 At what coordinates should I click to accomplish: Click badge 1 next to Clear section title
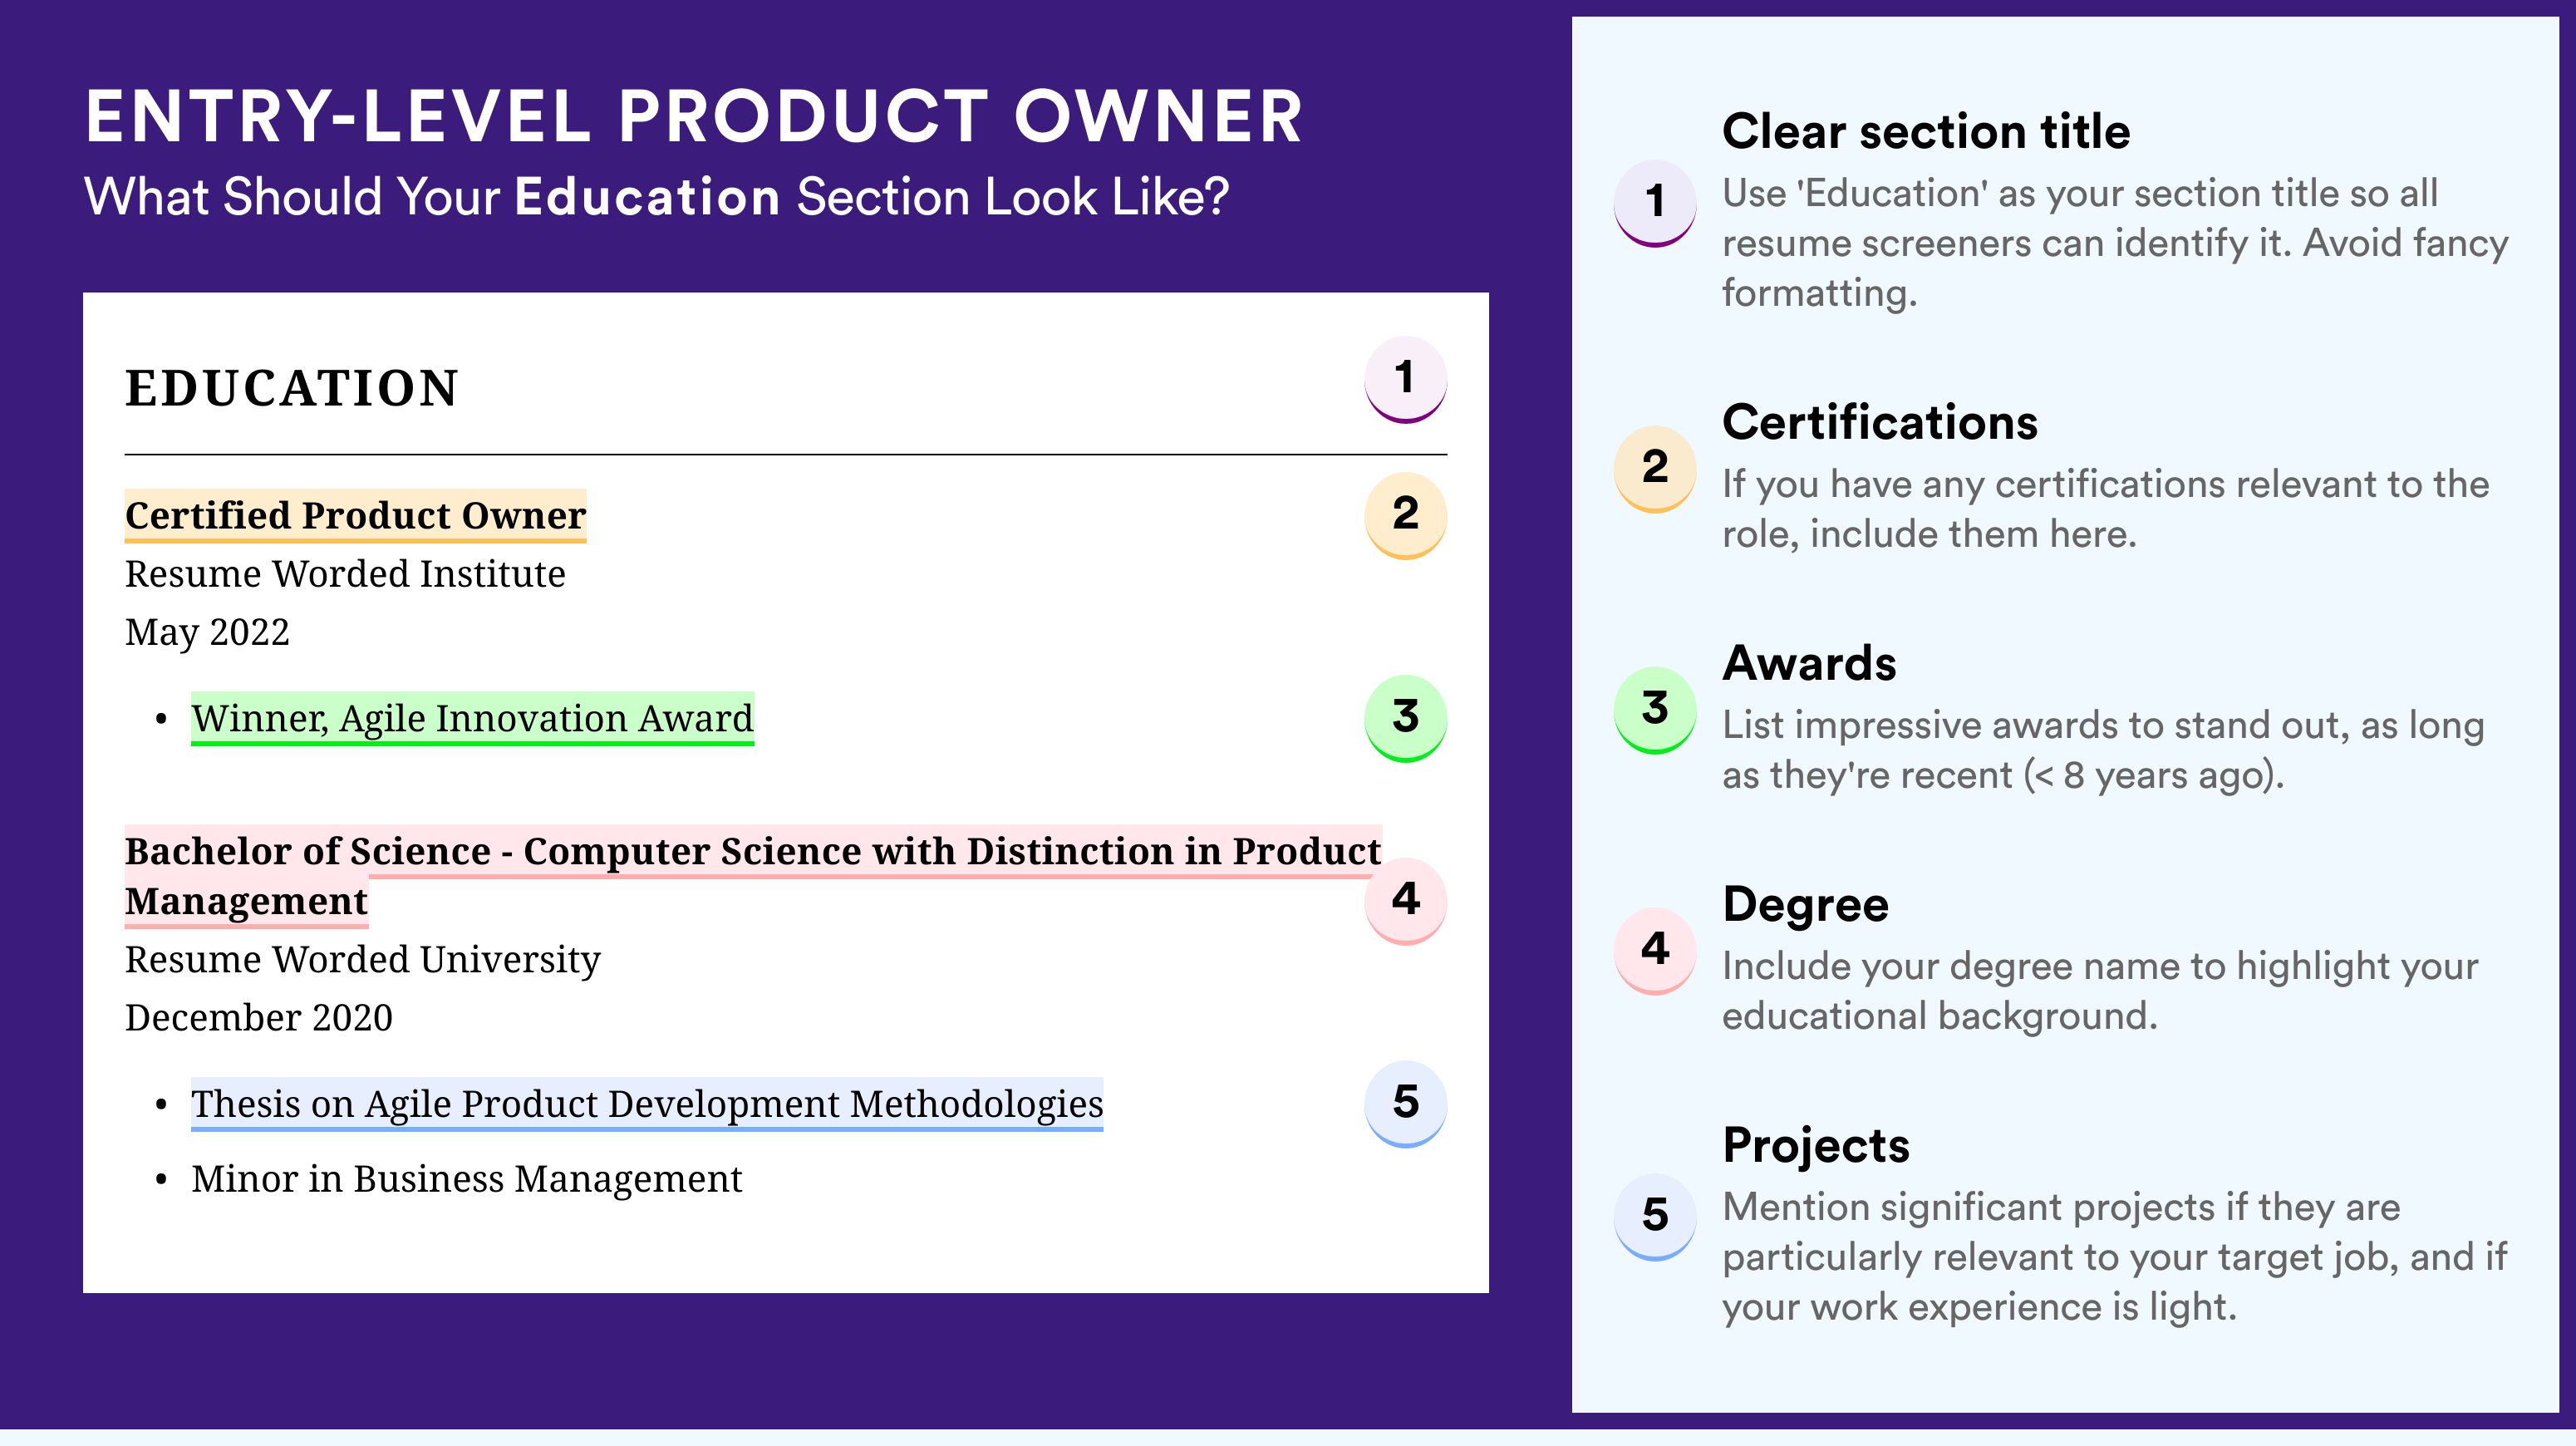click(x=1654, y=202)
